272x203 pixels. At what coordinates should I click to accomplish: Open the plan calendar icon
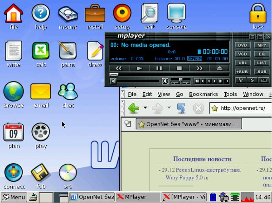pyautogui.click(x=14, y=132)
